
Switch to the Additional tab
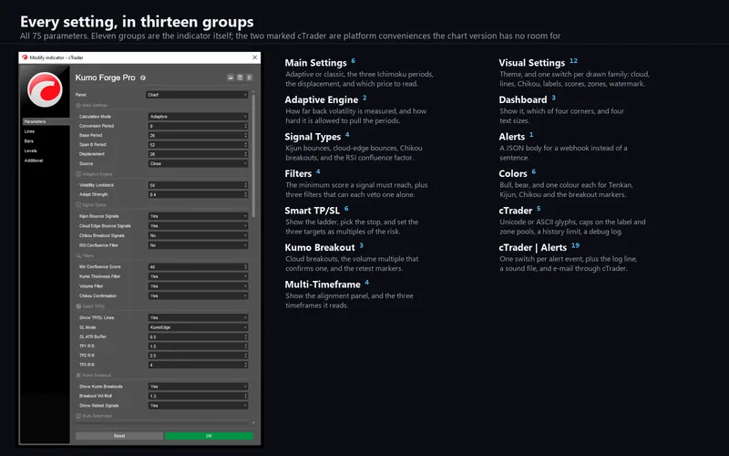[34, 161]
